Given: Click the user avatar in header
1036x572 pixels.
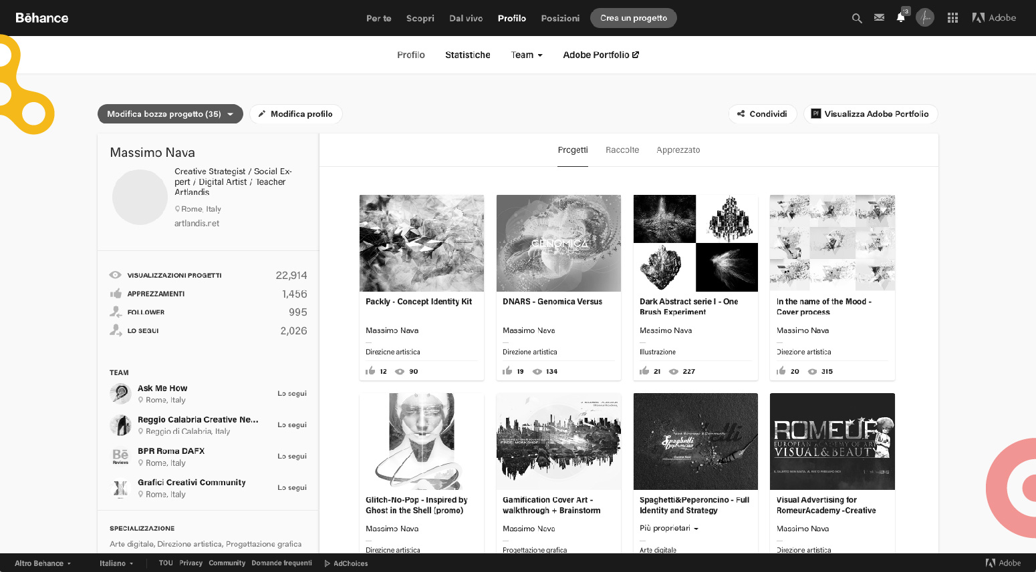Looking at the screenshot, I should click(x=925, y=18).
